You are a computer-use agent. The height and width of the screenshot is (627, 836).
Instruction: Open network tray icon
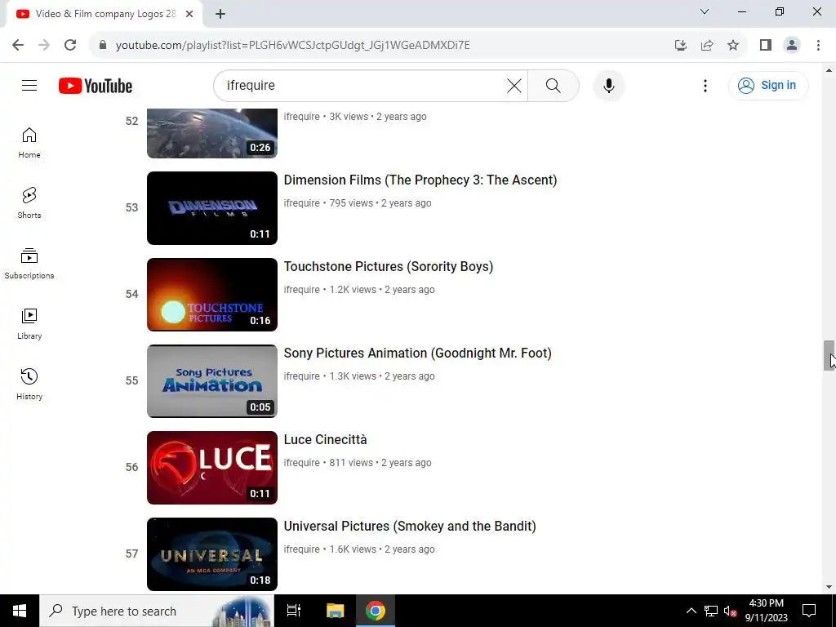click(x=711, y=611)
